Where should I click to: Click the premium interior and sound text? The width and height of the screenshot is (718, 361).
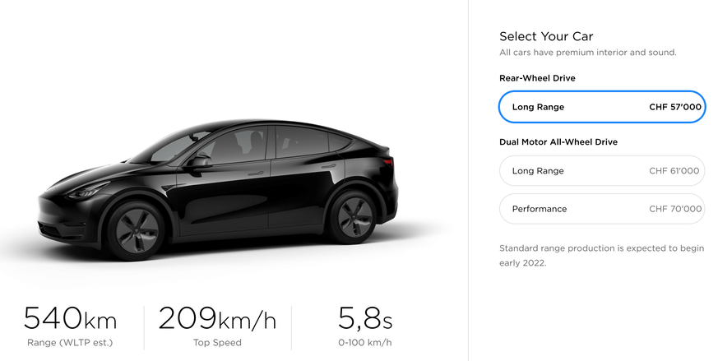point(587,53)
